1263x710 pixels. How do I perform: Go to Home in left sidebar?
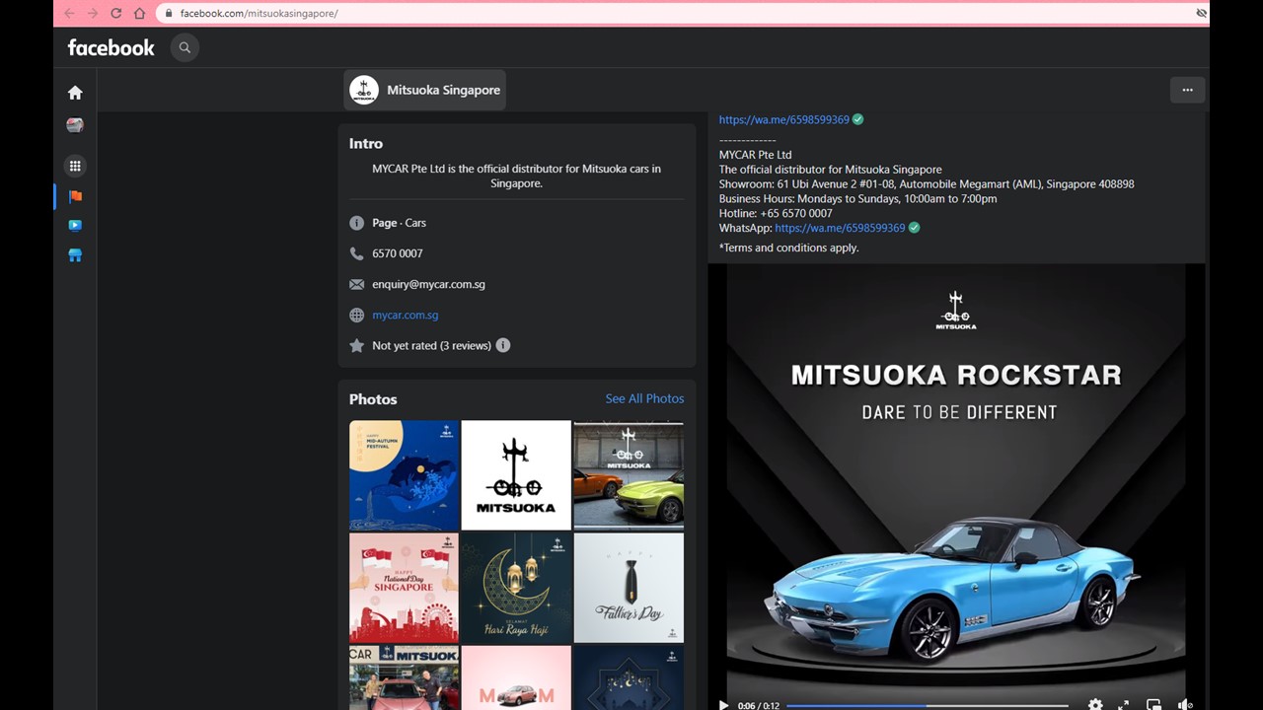[x=75, y=93]
